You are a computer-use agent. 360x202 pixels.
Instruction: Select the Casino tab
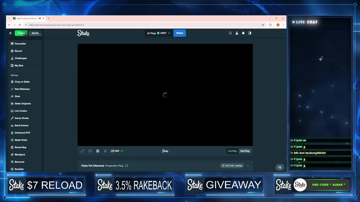pos(21,33)
